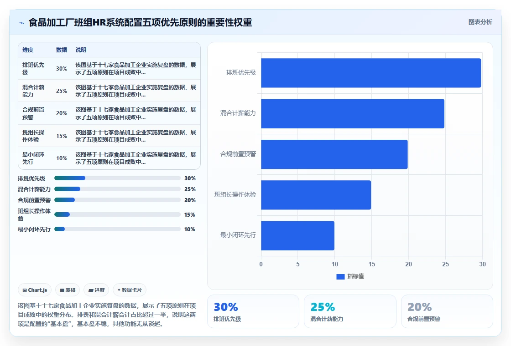Click the 排班优先级 progress bar
This screenshot has height=346, width=511.
(x=117, y=178)
